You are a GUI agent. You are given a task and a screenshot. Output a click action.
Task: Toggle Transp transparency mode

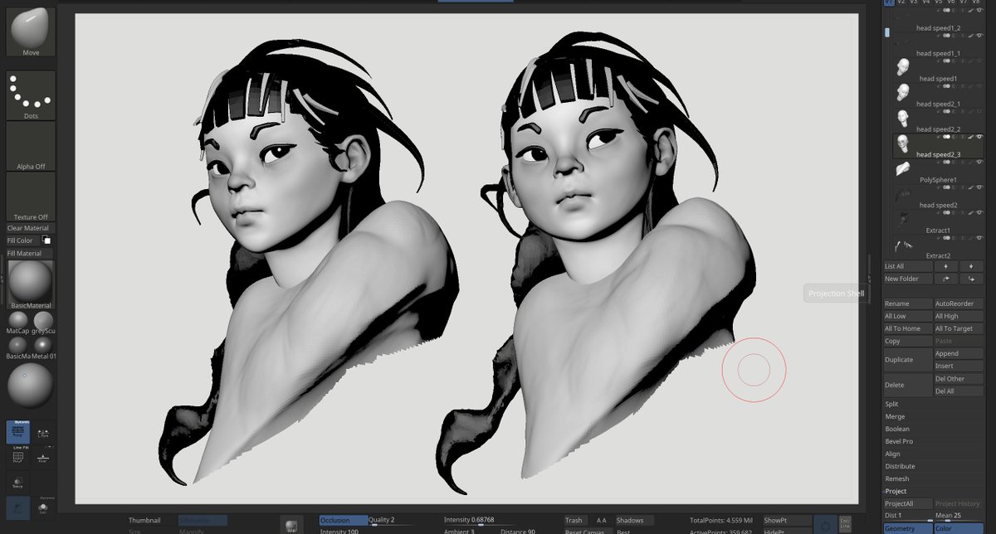(x=17, y=481)
